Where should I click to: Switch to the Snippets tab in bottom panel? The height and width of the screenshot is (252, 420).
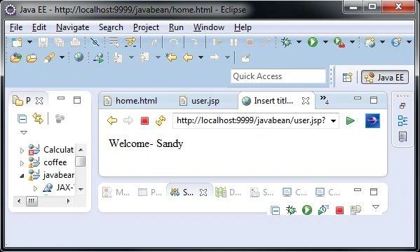coord(262,192)
